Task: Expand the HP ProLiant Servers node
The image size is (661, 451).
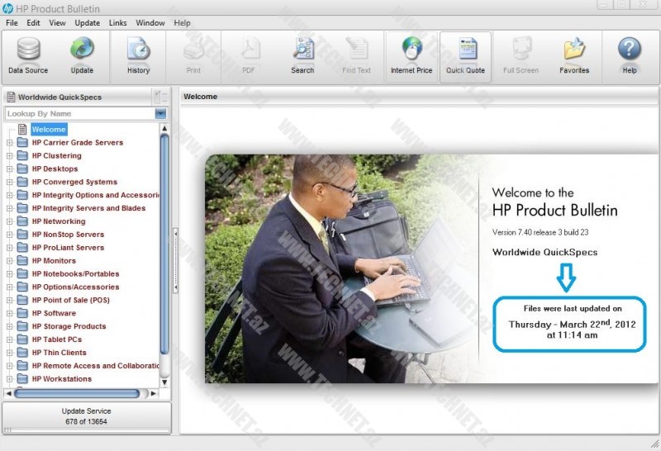Action: tap(9, 248)
